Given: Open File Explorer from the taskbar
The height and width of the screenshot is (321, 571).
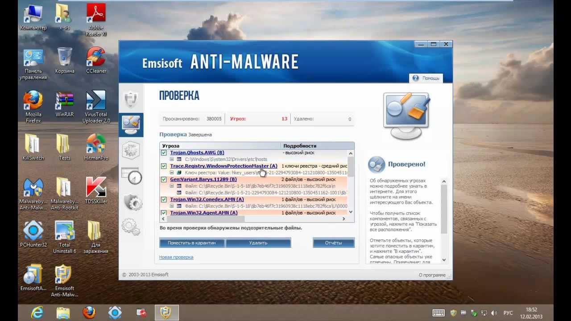Looking at the screenshot, I should pyautogui.click(x=63, y=313).
